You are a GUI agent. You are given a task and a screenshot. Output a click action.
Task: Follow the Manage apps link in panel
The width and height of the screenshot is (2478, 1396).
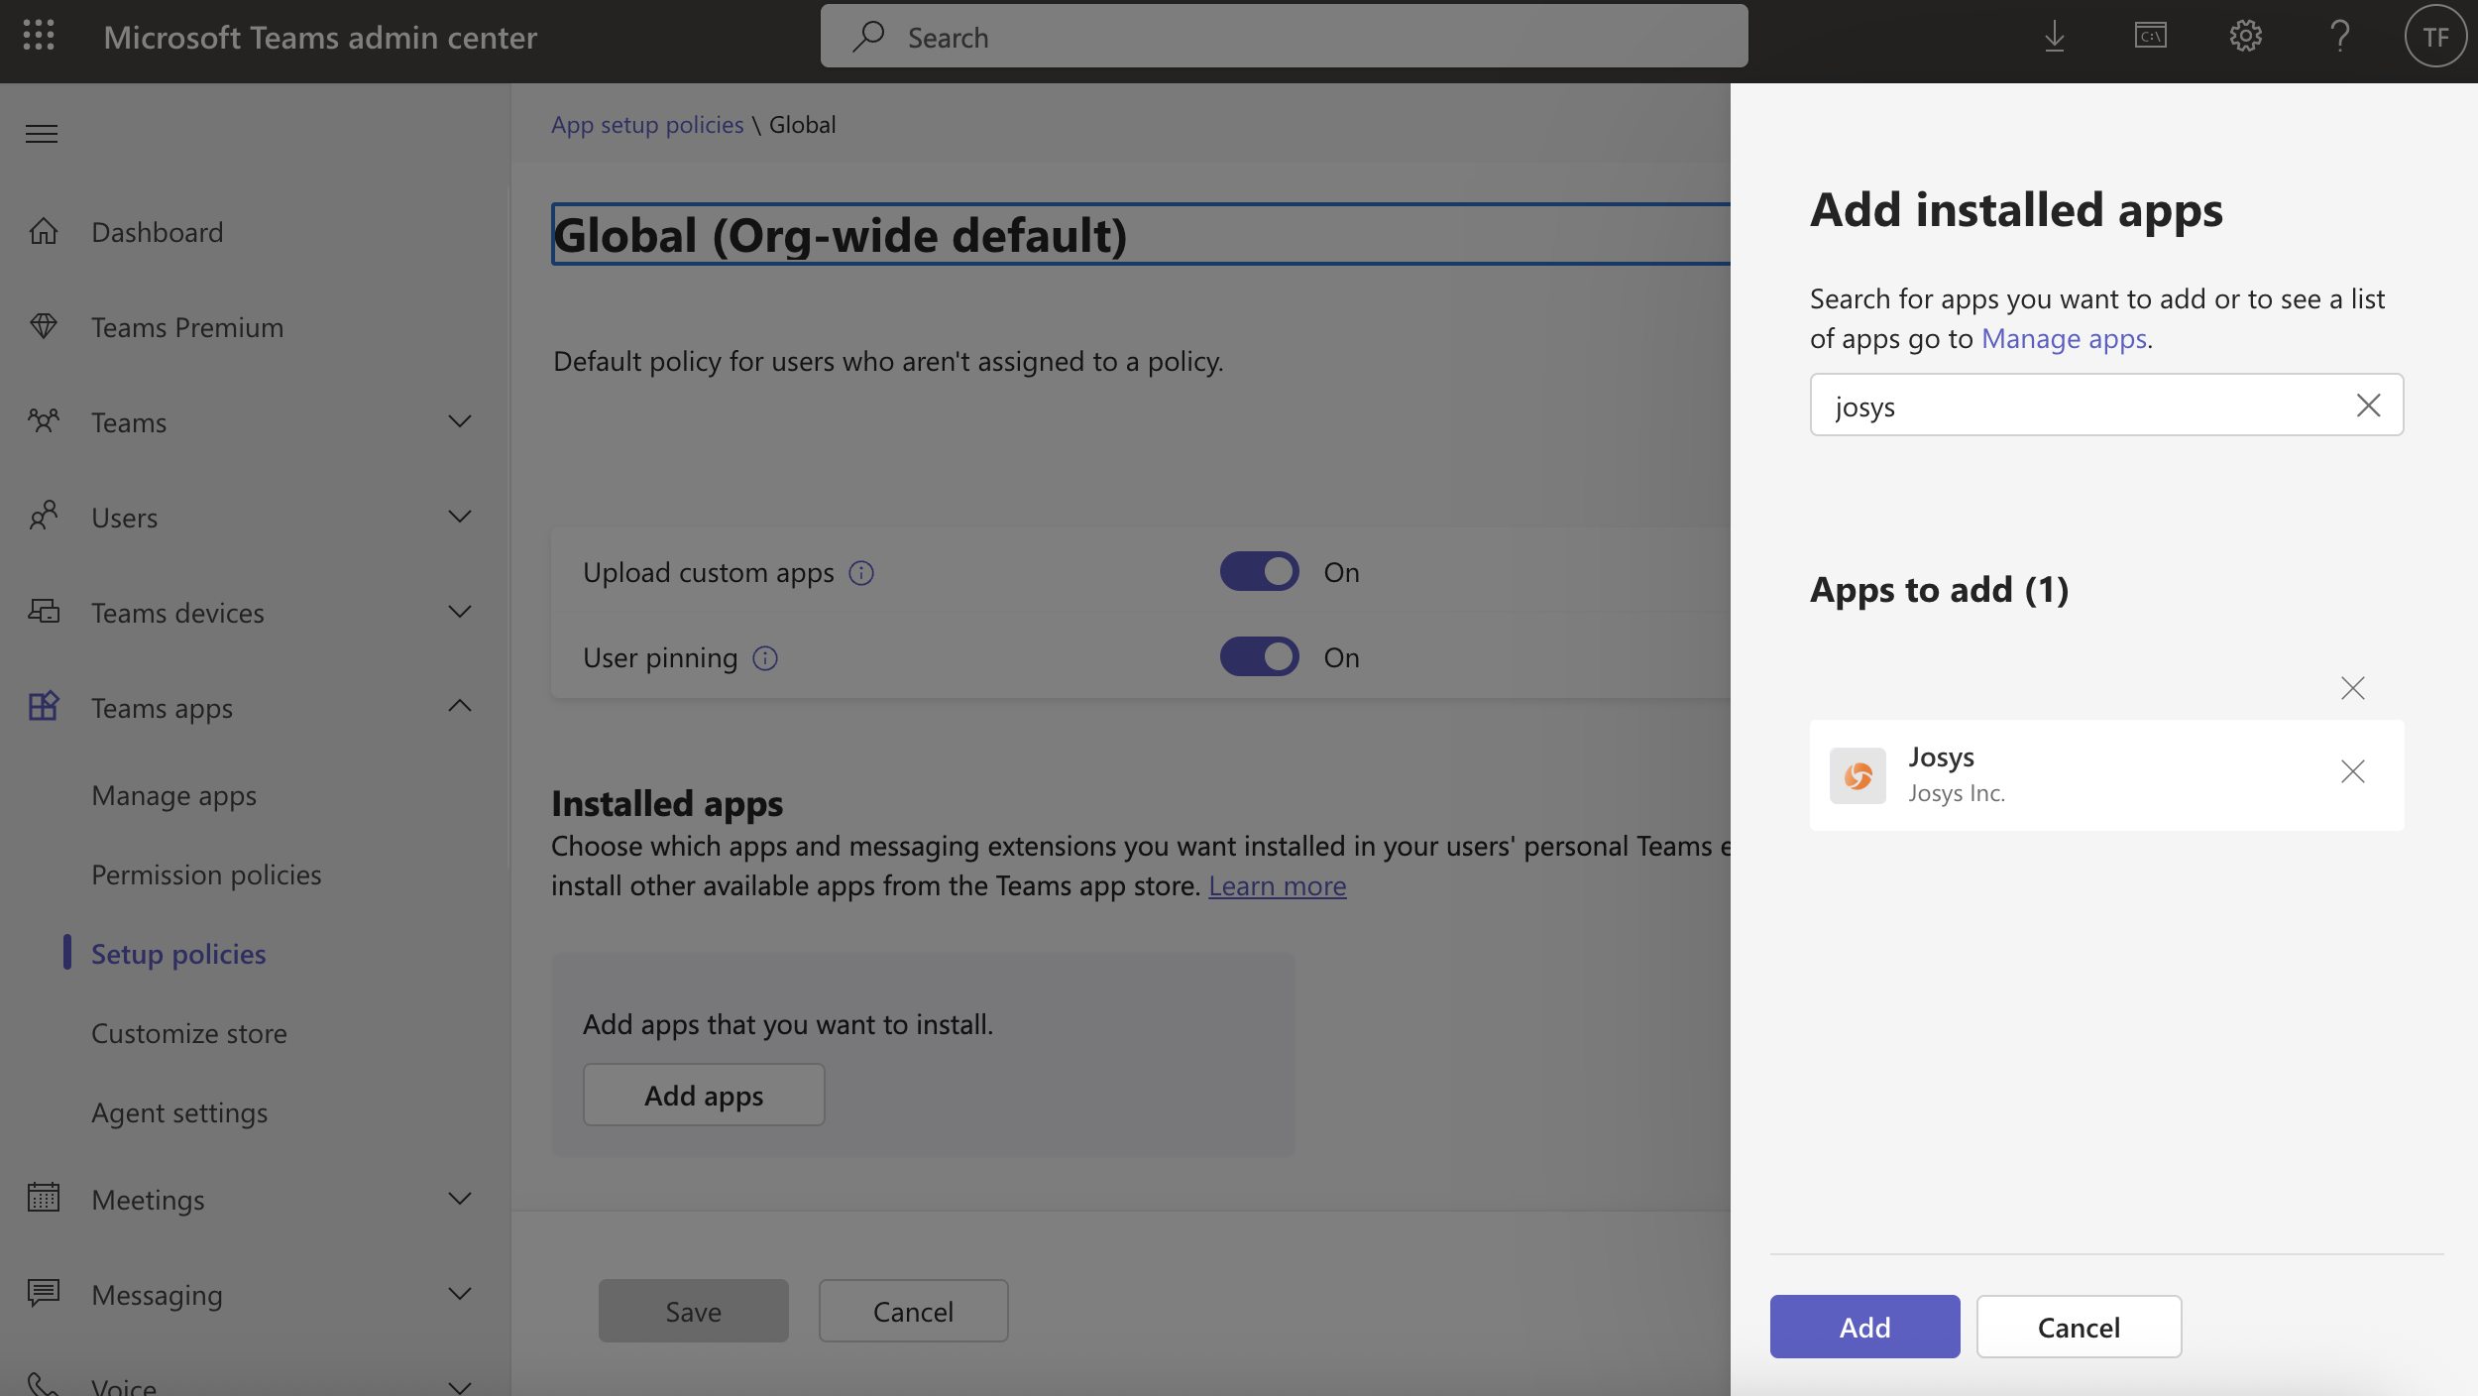[x=2064, y=339]
